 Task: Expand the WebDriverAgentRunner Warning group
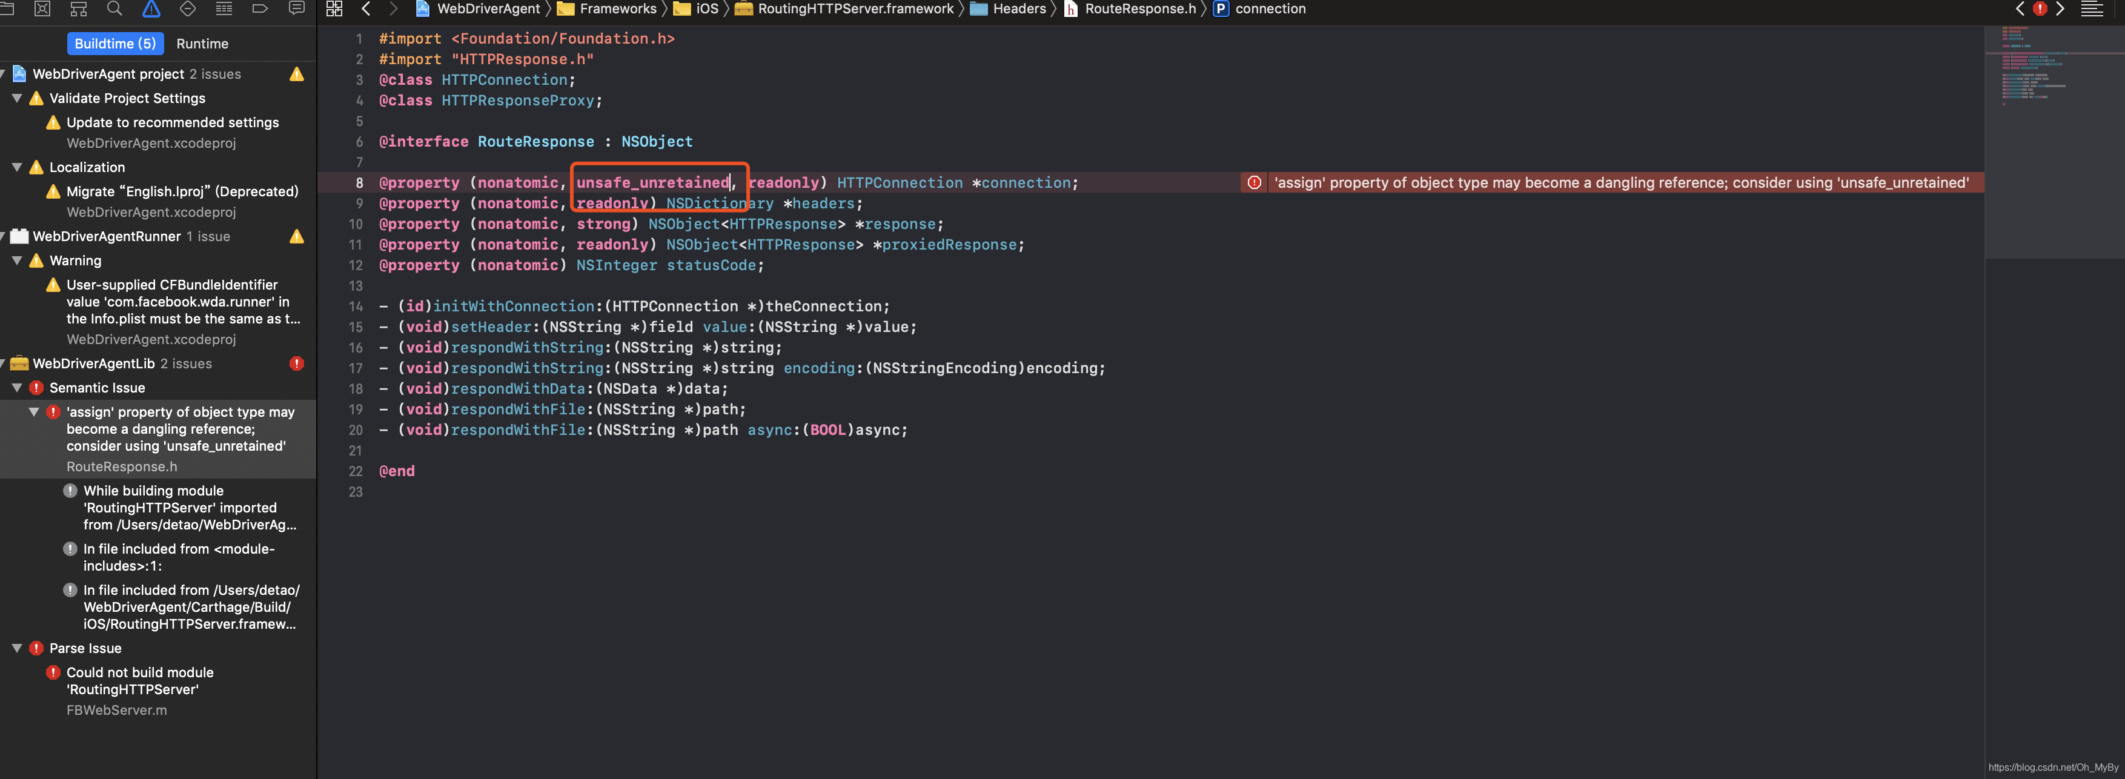pyautogui.click(x=16, y=260)
